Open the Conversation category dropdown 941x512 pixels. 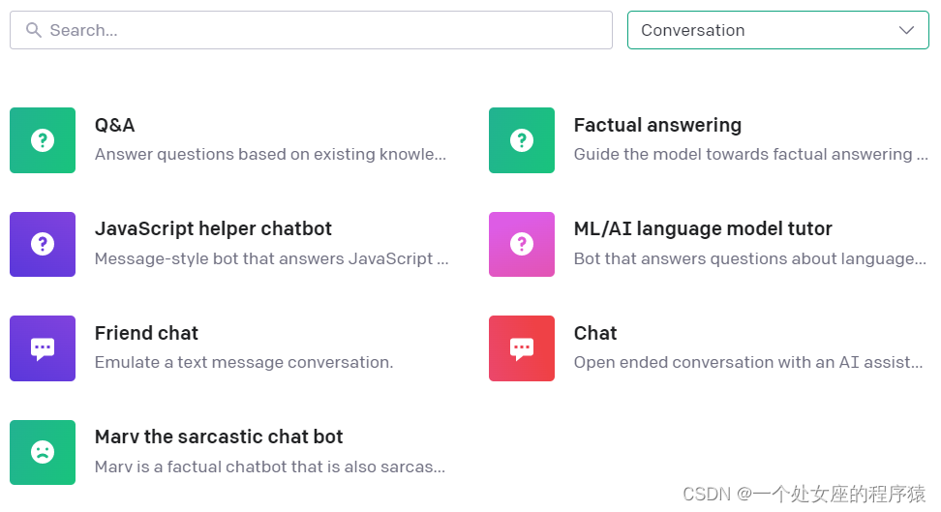pyautogui.click(x=765, y=30)
